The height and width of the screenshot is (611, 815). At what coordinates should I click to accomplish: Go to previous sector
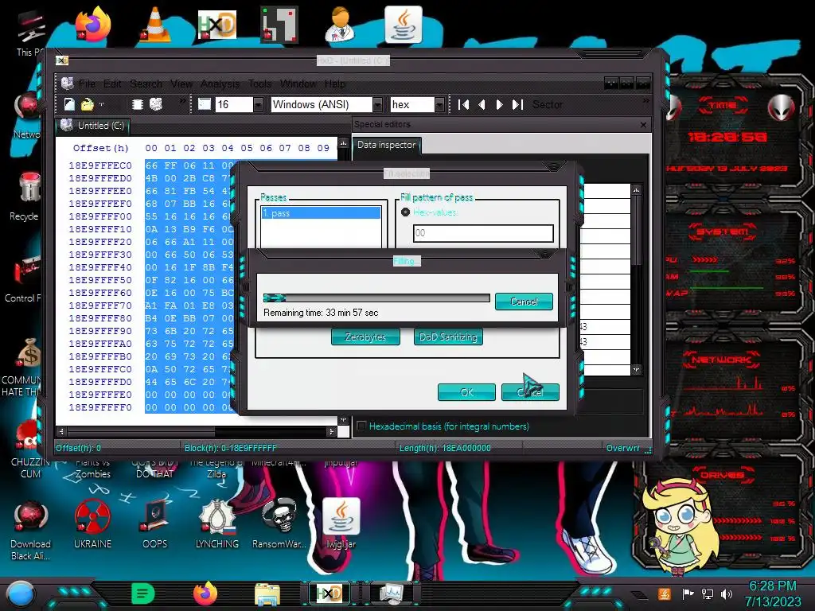click(x=482, y=104)
